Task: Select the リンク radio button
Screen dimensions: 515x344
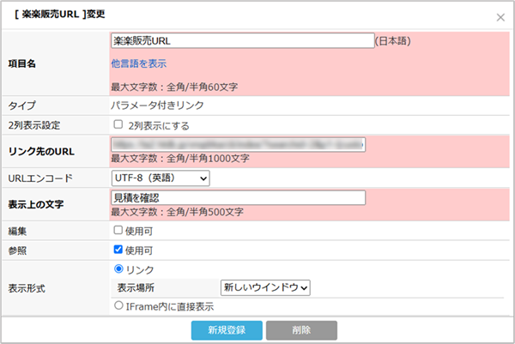Action: [x=118, y=269]
